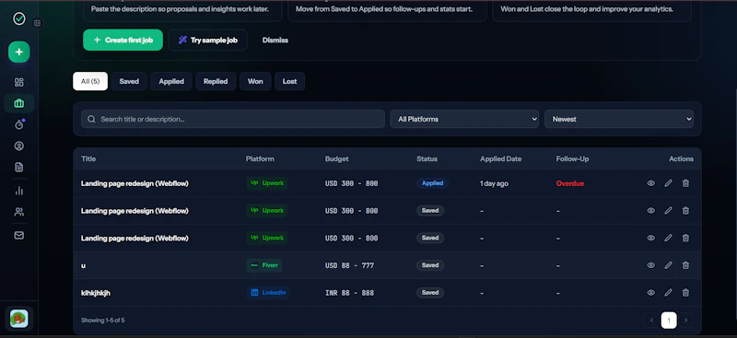This screenshot has width=737, height=338.
Task: Select page 1 in pagination
Action: [669, 321]
